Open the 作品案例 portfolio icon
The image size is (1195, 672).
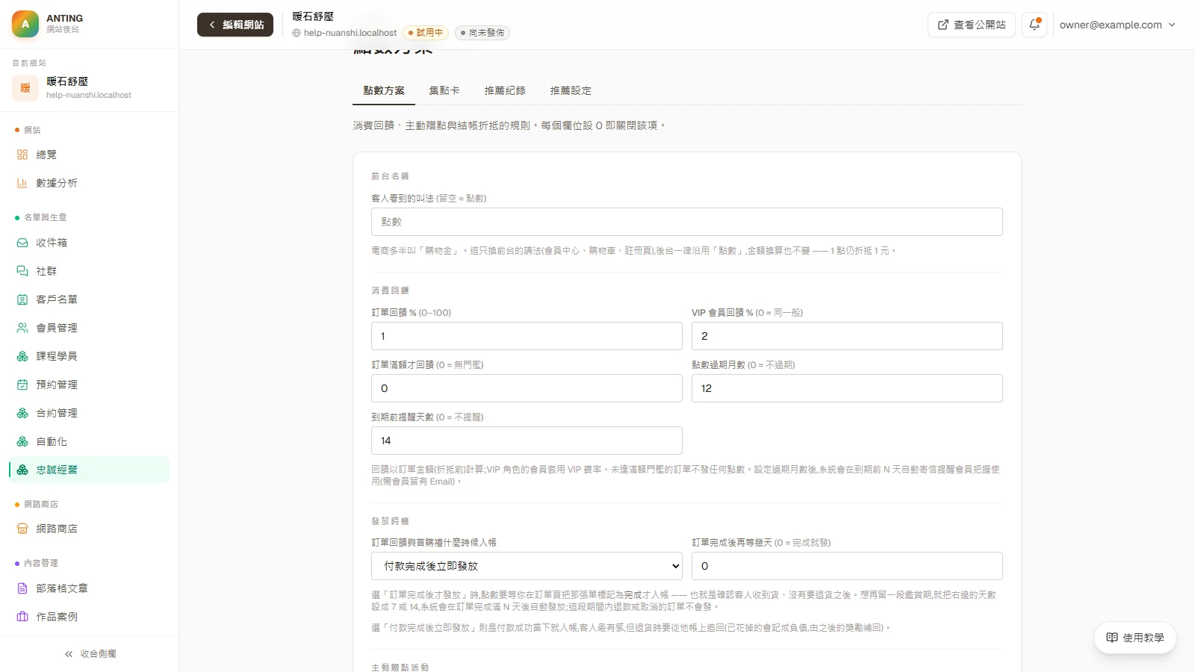pos(22,617)
